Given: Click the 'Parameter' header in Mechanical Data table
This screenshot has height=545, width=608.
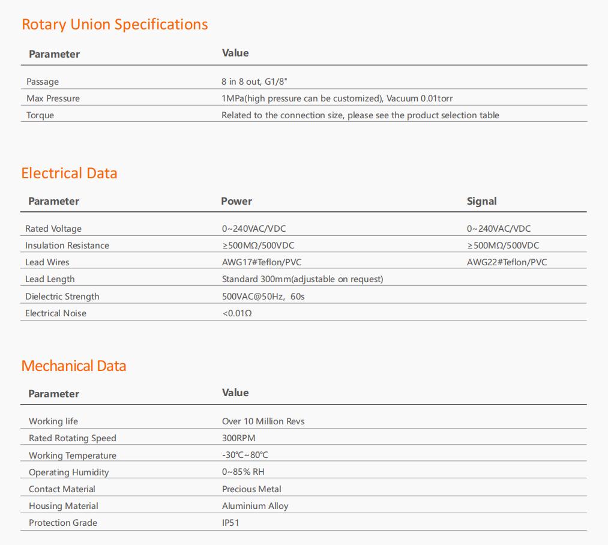Looking at the screenshot, I should tap(54, 394).
